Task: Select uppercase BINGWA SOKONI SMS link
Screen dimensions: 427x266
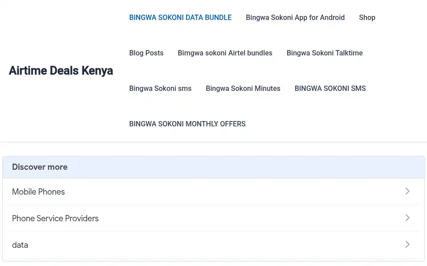Action: 330,89
